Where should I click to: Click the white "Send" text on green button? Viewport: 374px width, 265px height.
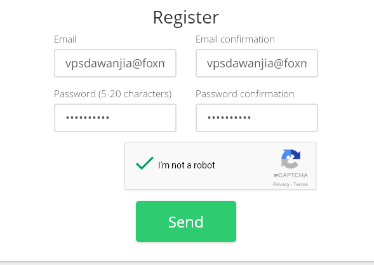(186, 222)
